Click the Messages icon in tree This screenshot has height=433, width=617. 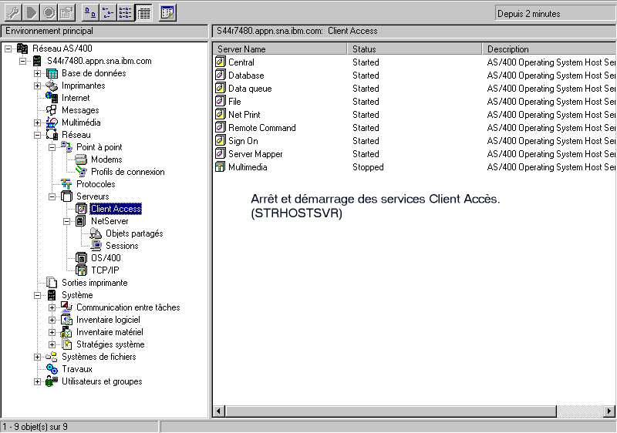pos(52,110)
